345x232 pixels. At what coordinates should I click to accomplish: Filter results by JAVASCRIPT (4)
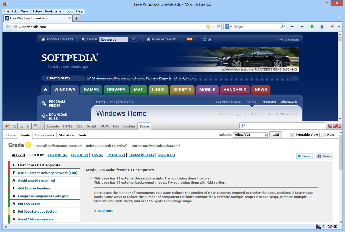click(141, 155)
